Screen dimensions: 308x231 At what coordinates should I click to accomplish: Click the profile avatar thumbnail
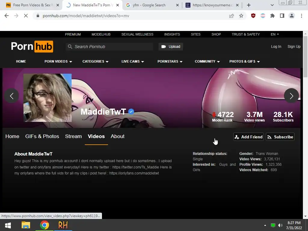pos(48,98)
